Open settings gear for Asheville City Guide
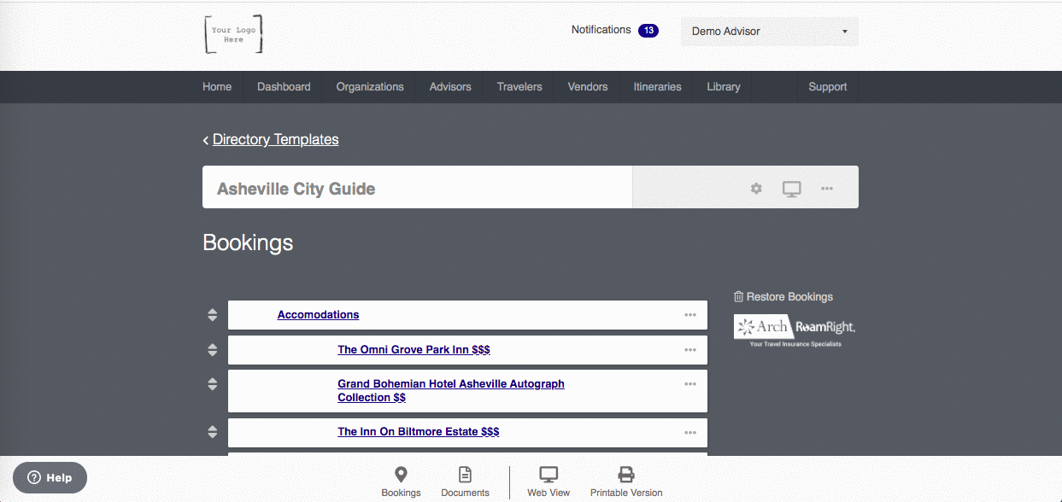Image resolution: width=1062 pixels, height=502 pixels. tap(756, 189)
